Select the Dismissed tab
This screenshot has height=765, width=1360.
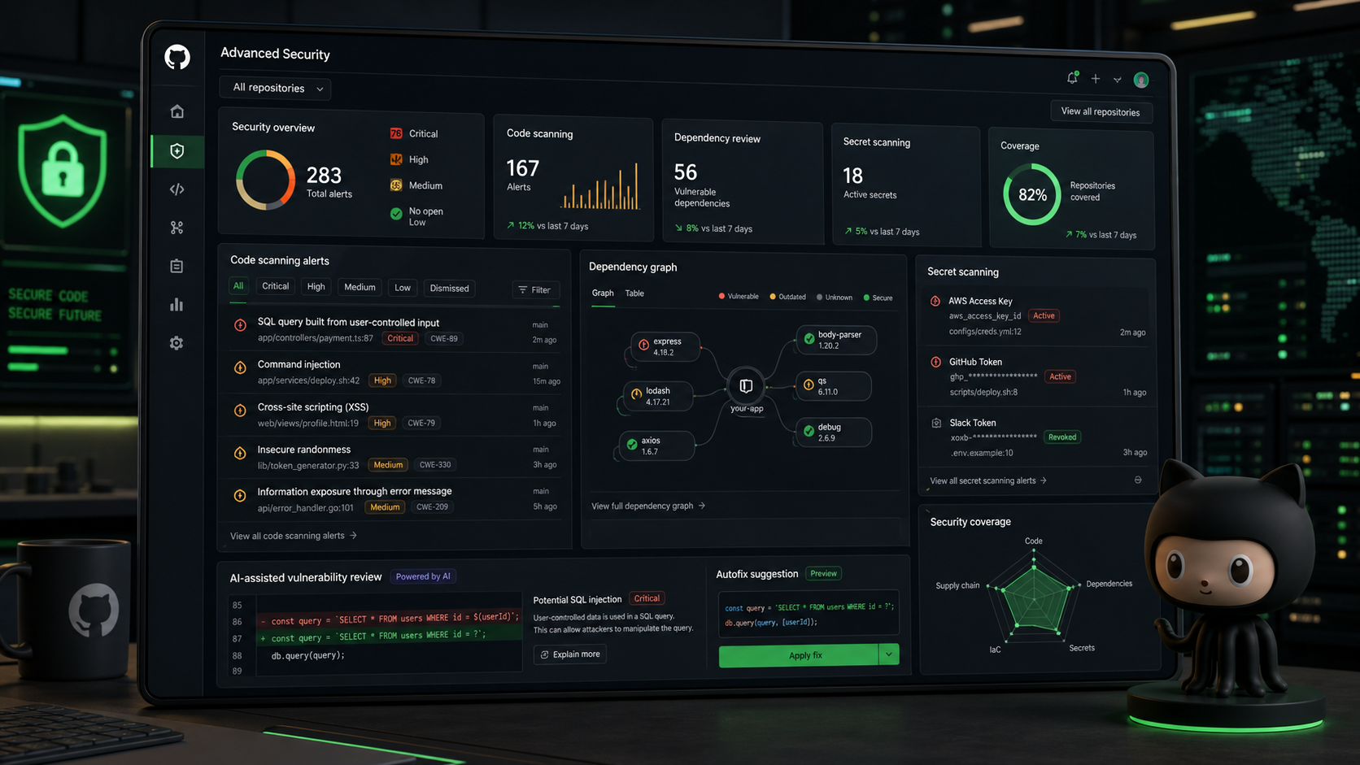449,289
